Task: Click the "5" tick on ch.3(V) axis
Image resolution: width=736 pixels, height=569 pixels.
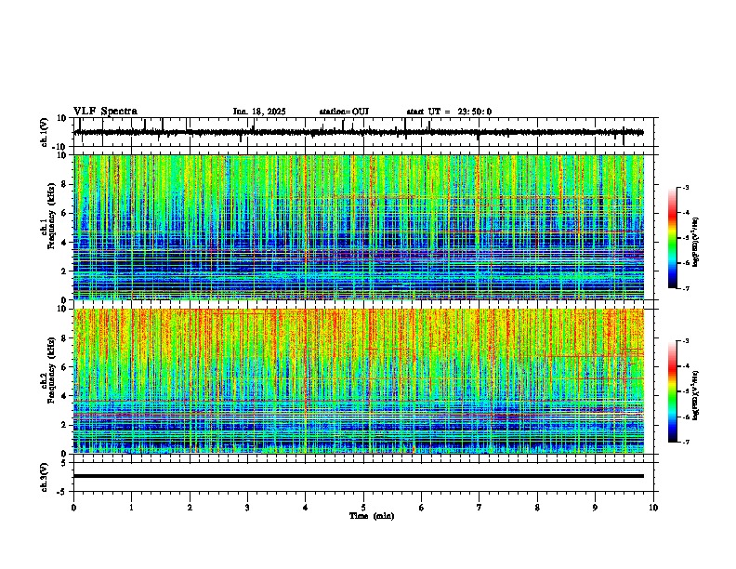Action: click(x=64, y=462)
